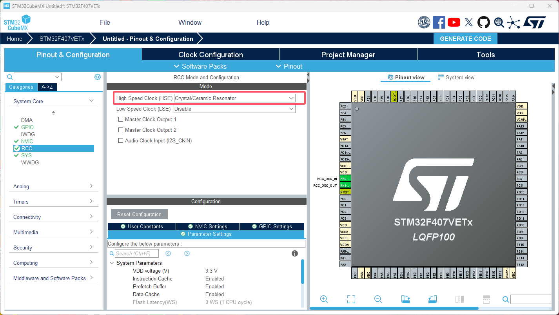
Task: Click the pin search magnifier icon
Action: [506, 300]
